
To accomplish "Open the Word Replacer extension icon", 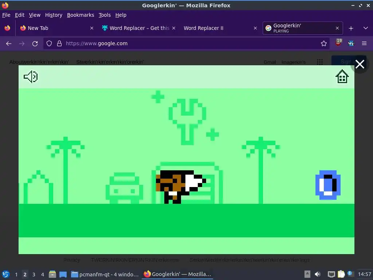I will click(x=351, y=44).
